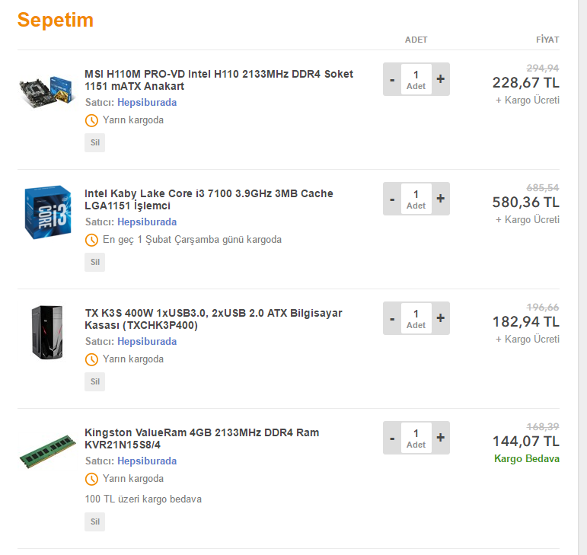Decrease Kingston ValueRam quantity

392,438
